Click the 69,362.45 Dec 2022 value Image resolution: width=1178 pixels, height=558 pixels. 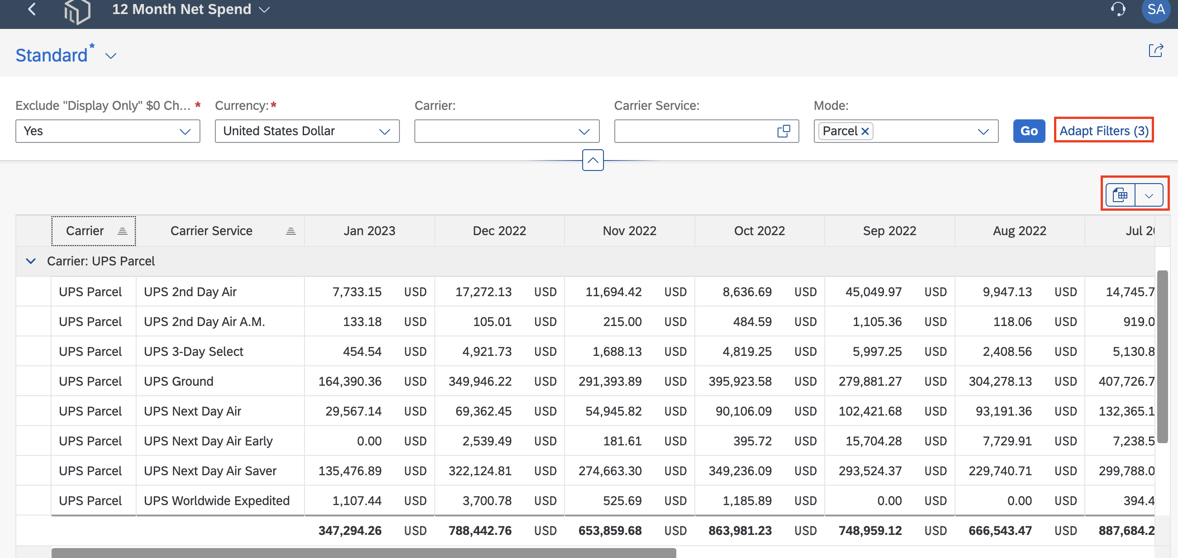tap(483, 411)
